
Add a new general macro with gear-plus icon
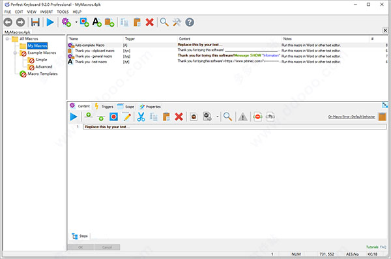pyautogui.click(x=66, y=22)
